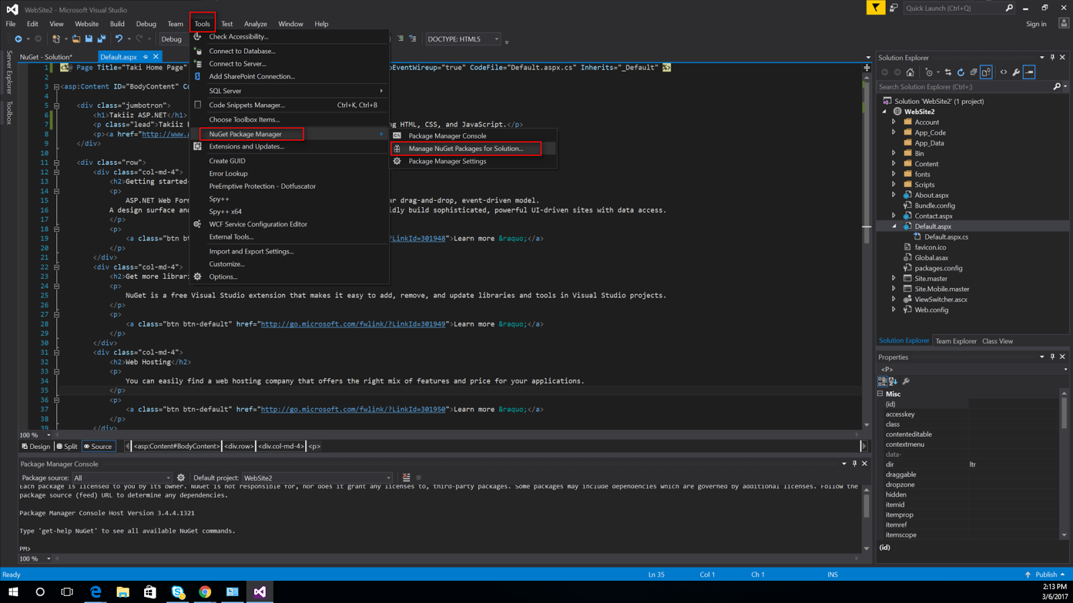Click the Split view button
This screenshot has width=1073, height=603.
[67, 446]
